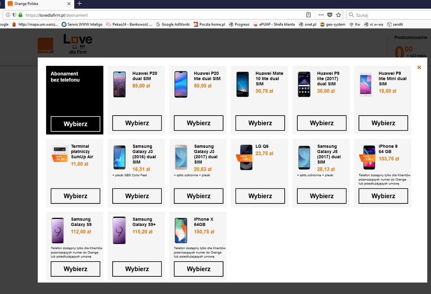431x294 pixels.
Task: Choose Wybierz for Samsung Galaxy S9+
Action: [x=137, y=269]
